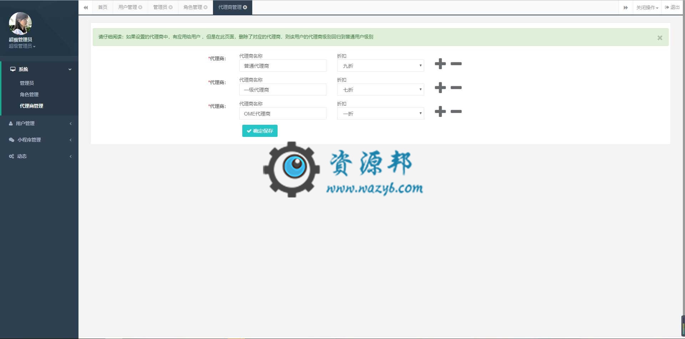
Task: Open the 折扣 dropdown showing 七折
Action: pyautogui.click(x=380, y=89)
